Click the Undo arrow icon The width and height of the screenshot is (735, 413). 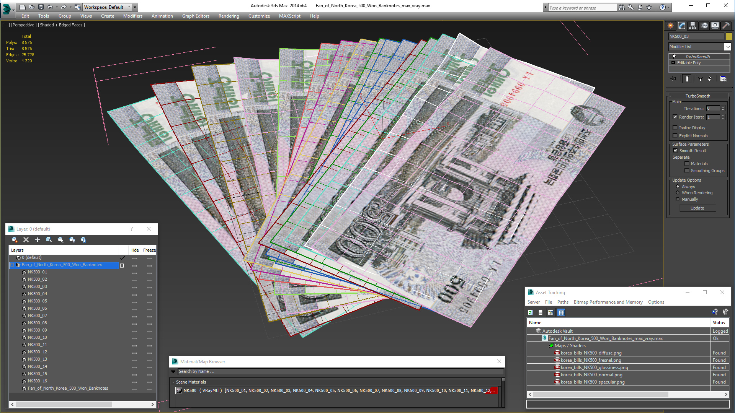(50, 7)
